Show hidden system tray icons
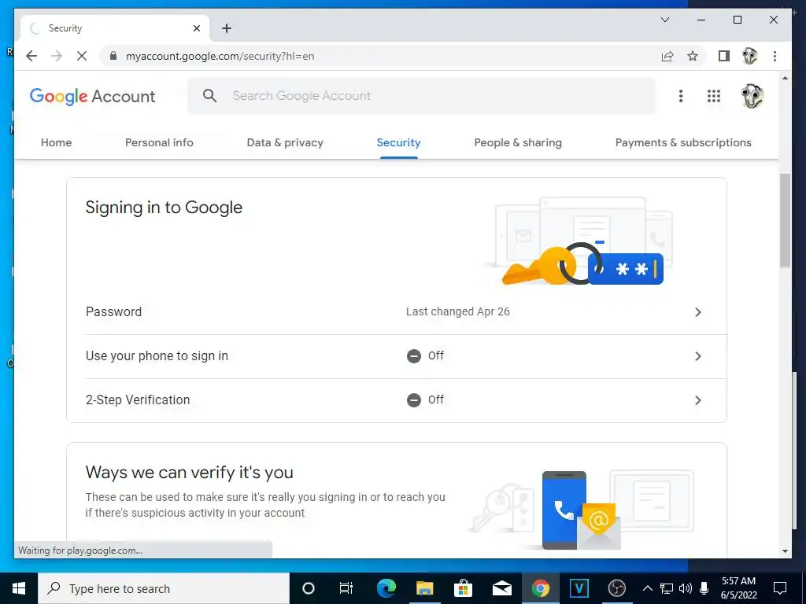The height and width of the screenshot is (604, 806). point(648,588)
